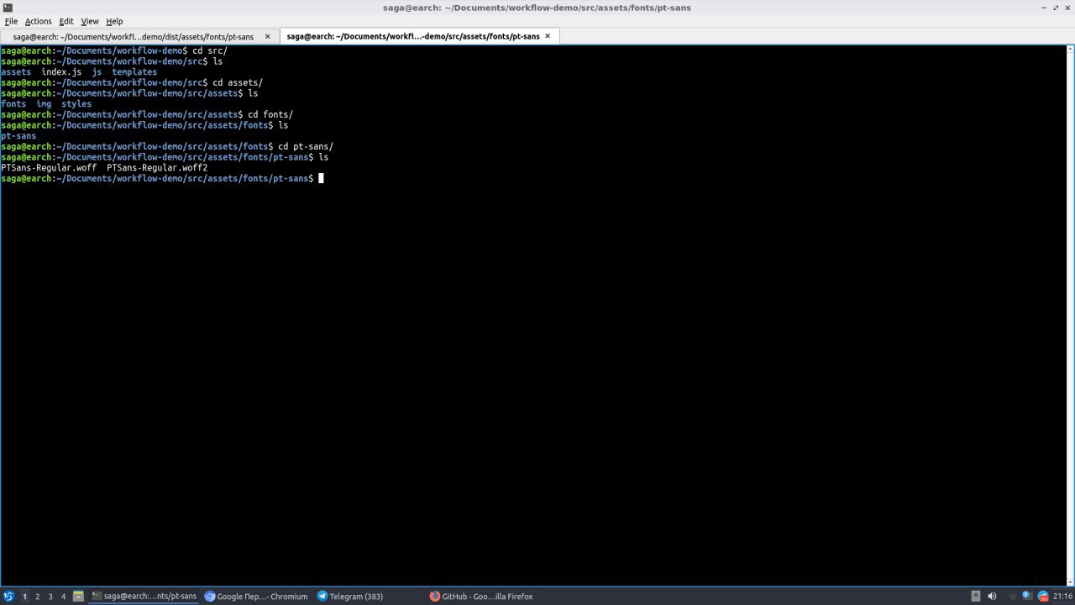Viewport: 1075px width, 605px height.
Task: Click the notification alert tray icon
Action: (x=1025, y=597)
